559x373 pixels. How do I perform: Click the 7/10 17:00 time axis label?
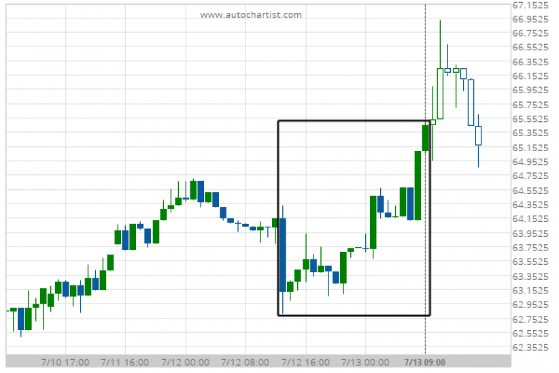click(x=65, y=362)
